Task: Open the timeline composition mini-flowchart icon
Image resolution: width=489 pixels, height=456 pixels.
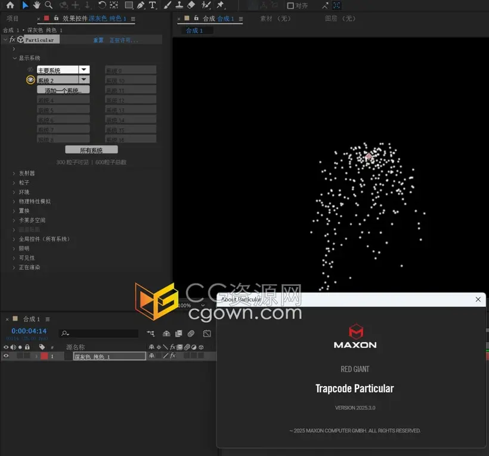Action: pos(151,334)
